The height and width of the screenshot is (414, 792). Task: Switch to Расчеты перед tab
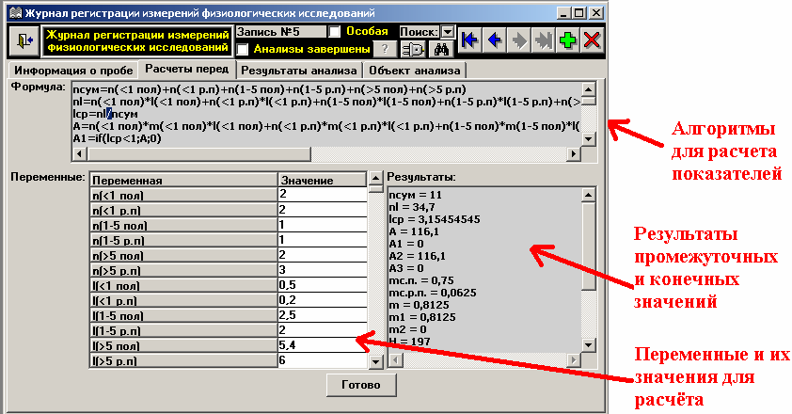(187, 69)
